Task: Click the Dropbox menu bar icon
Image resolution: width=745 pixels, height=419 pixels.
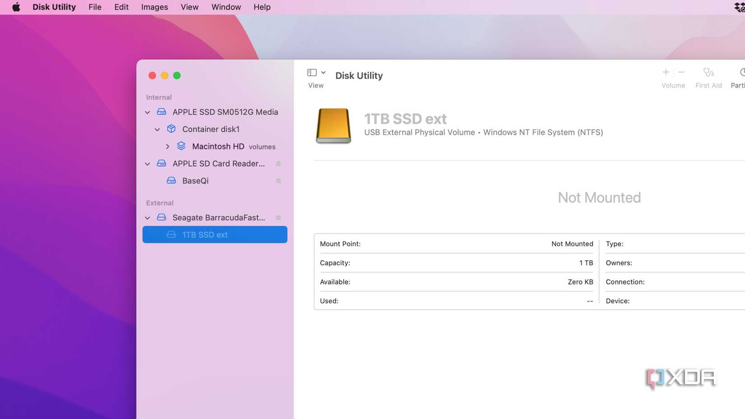Action: click(740, 7)
